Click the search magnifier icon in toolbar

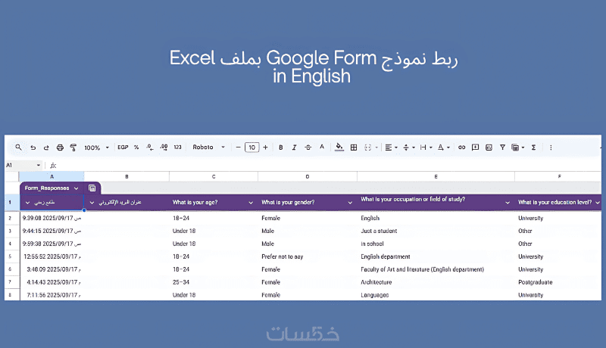pyautogui.click(x=18, y=147)
